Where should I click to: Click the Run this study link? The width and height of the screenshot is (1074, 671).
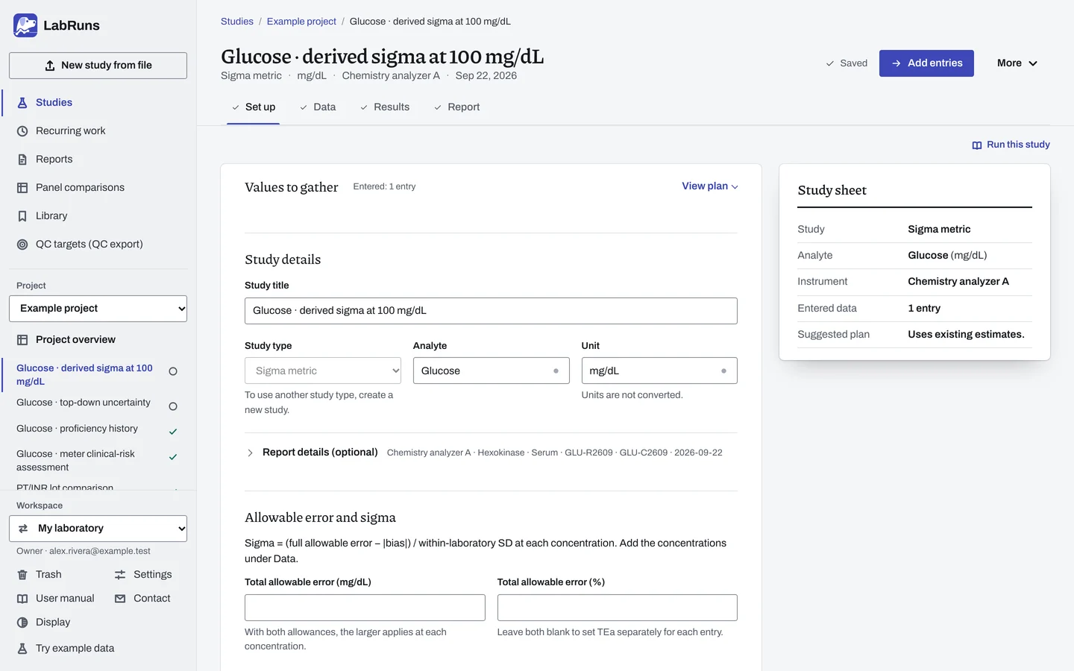point(1011,145)
